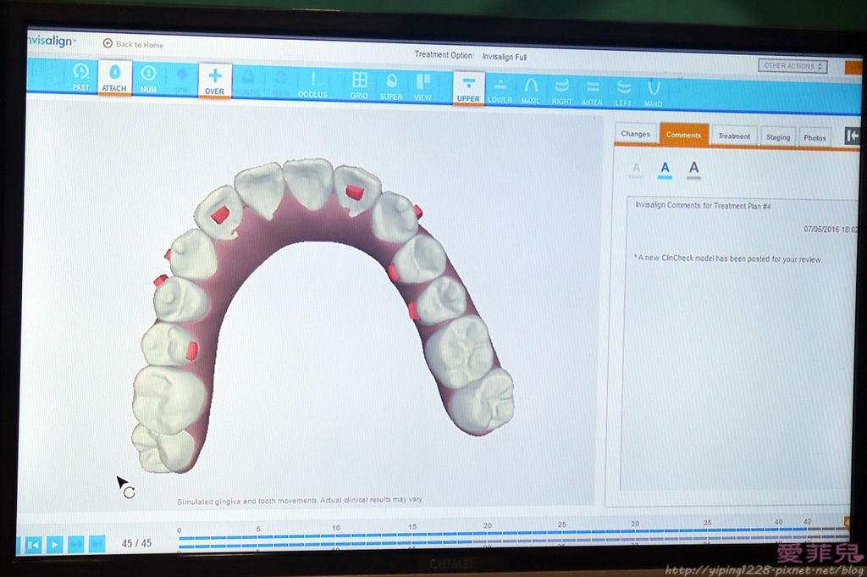Click the Invisalign logo
This screenshot has height=577, width=867.
(51, 41)
